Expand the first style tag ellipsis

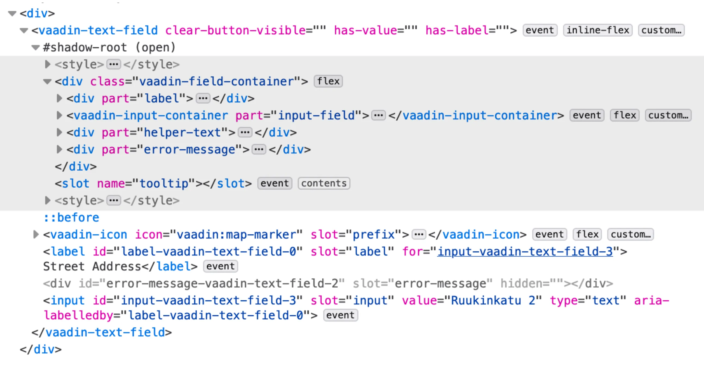coord(114,64)
